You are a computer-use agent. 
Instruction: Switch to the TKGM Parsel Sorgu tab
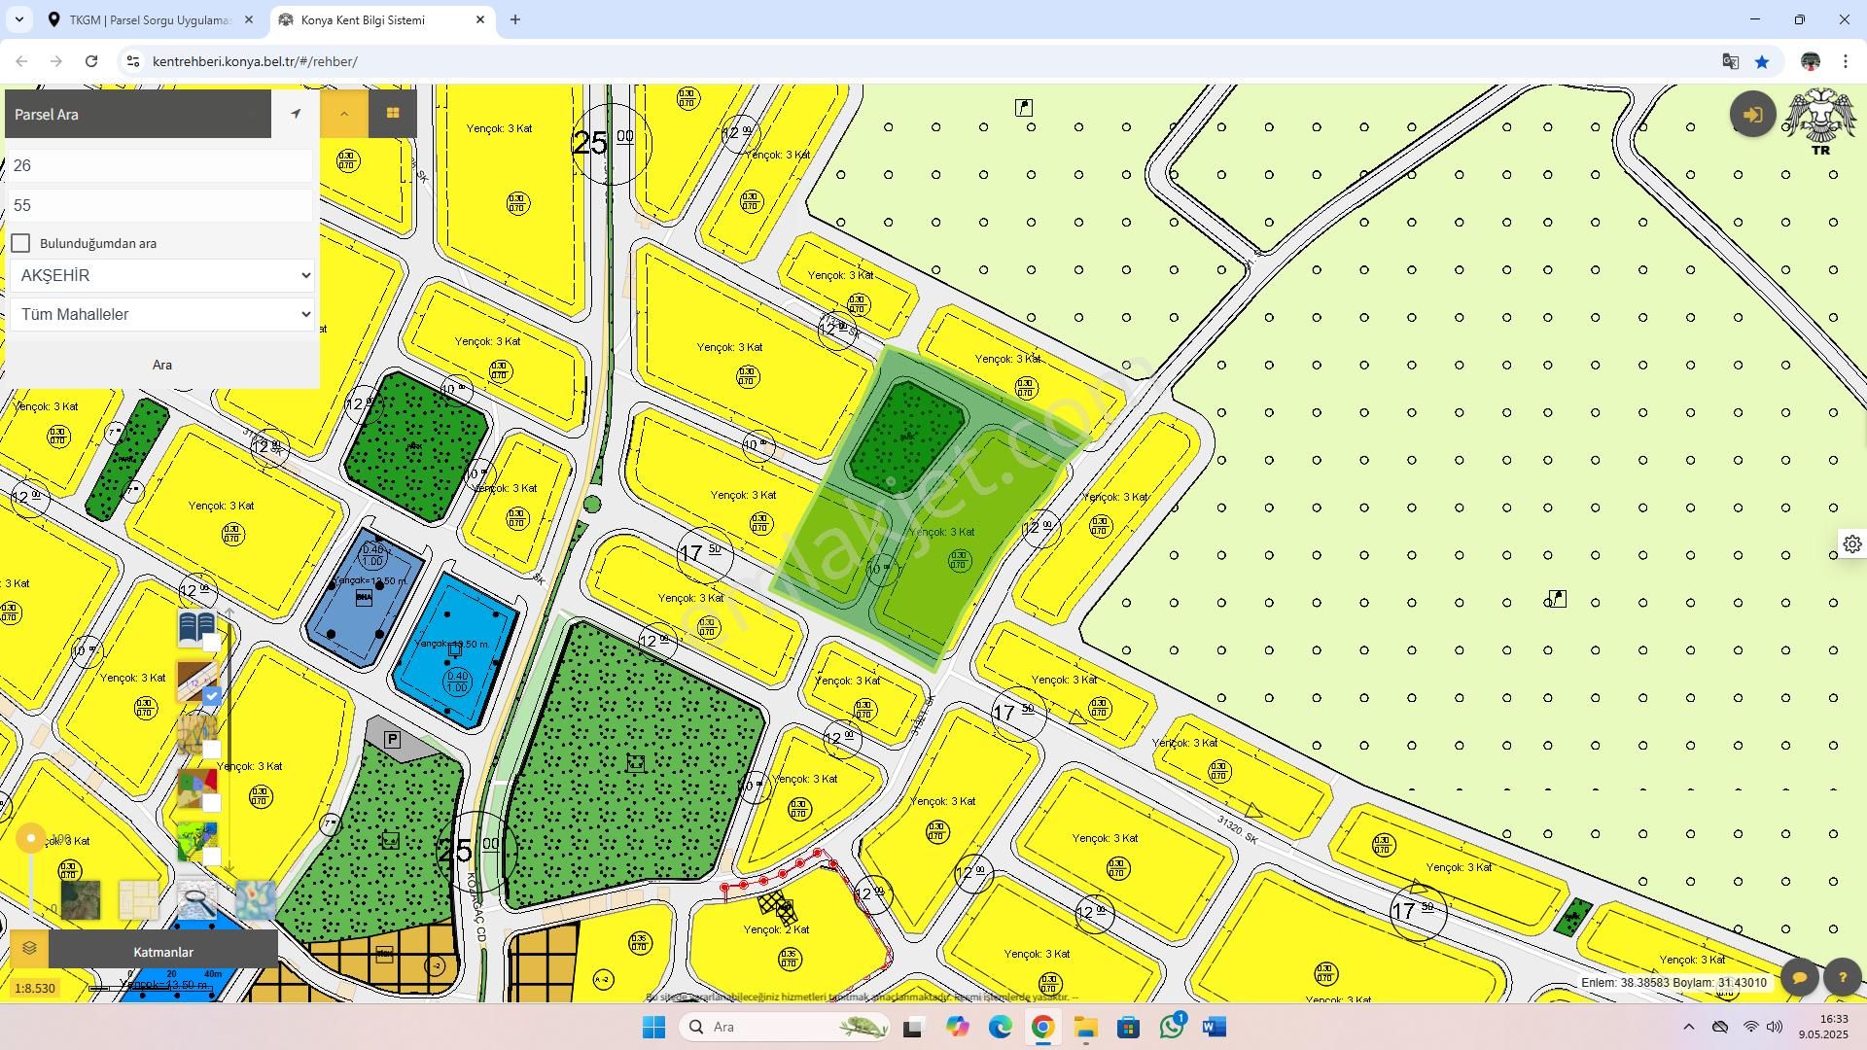click(151, 19)
